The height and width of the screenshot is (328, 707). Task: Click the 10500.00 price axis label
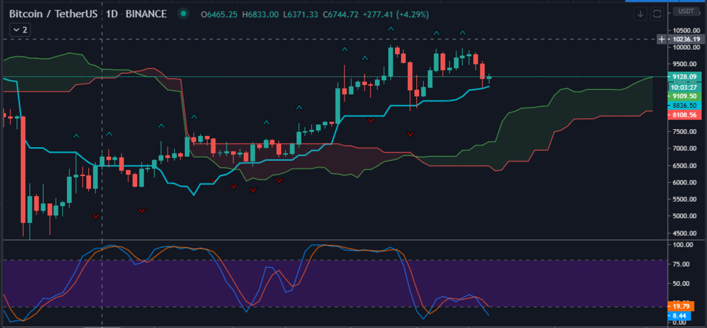coord(686,30)
